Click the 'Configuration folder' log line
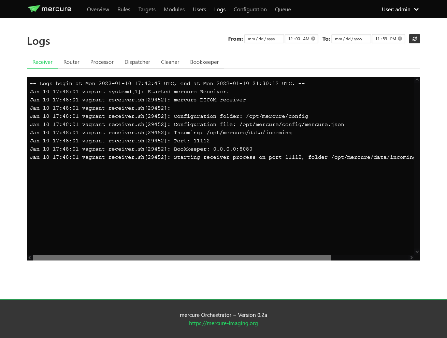447x338 pixels. [x=169, y=116]
